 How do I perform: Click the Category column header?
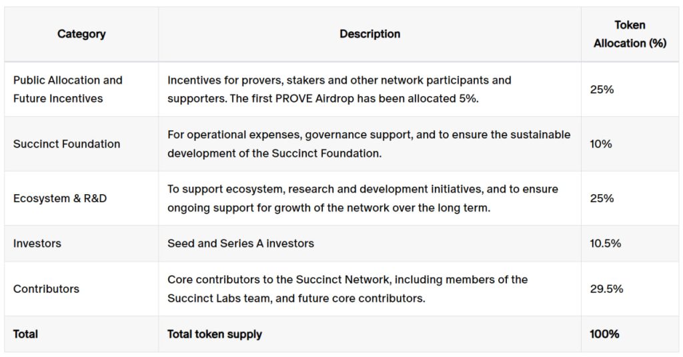tap(81, 34)
